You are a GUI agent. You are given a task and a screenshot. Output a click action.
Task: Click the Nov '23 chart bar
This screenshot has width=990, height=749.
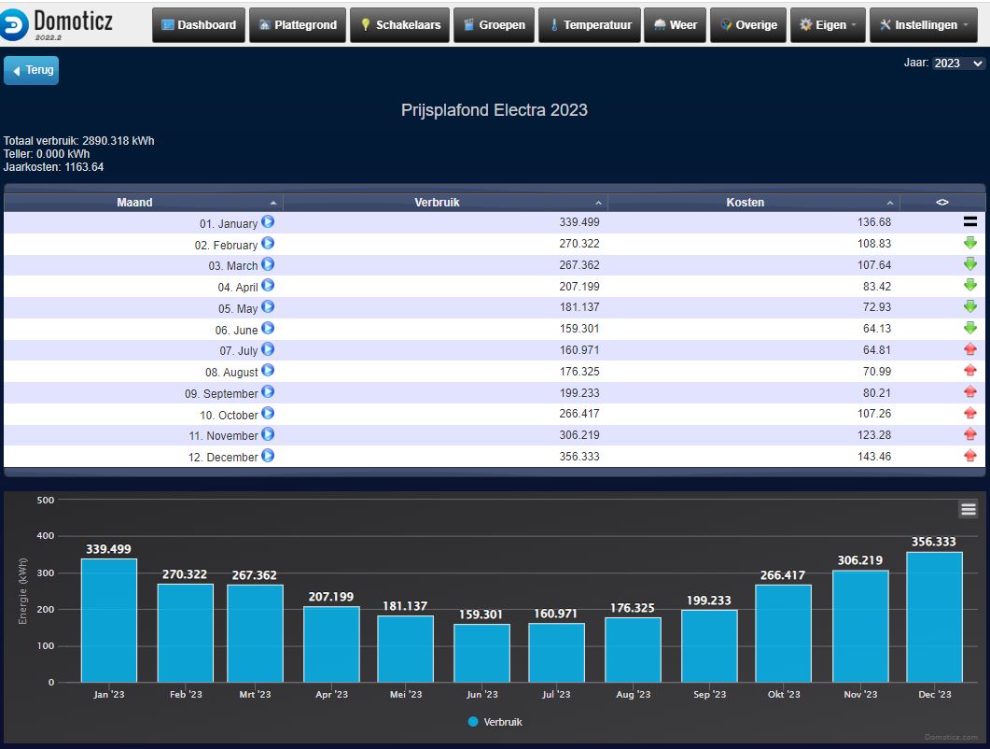(860, 627)
